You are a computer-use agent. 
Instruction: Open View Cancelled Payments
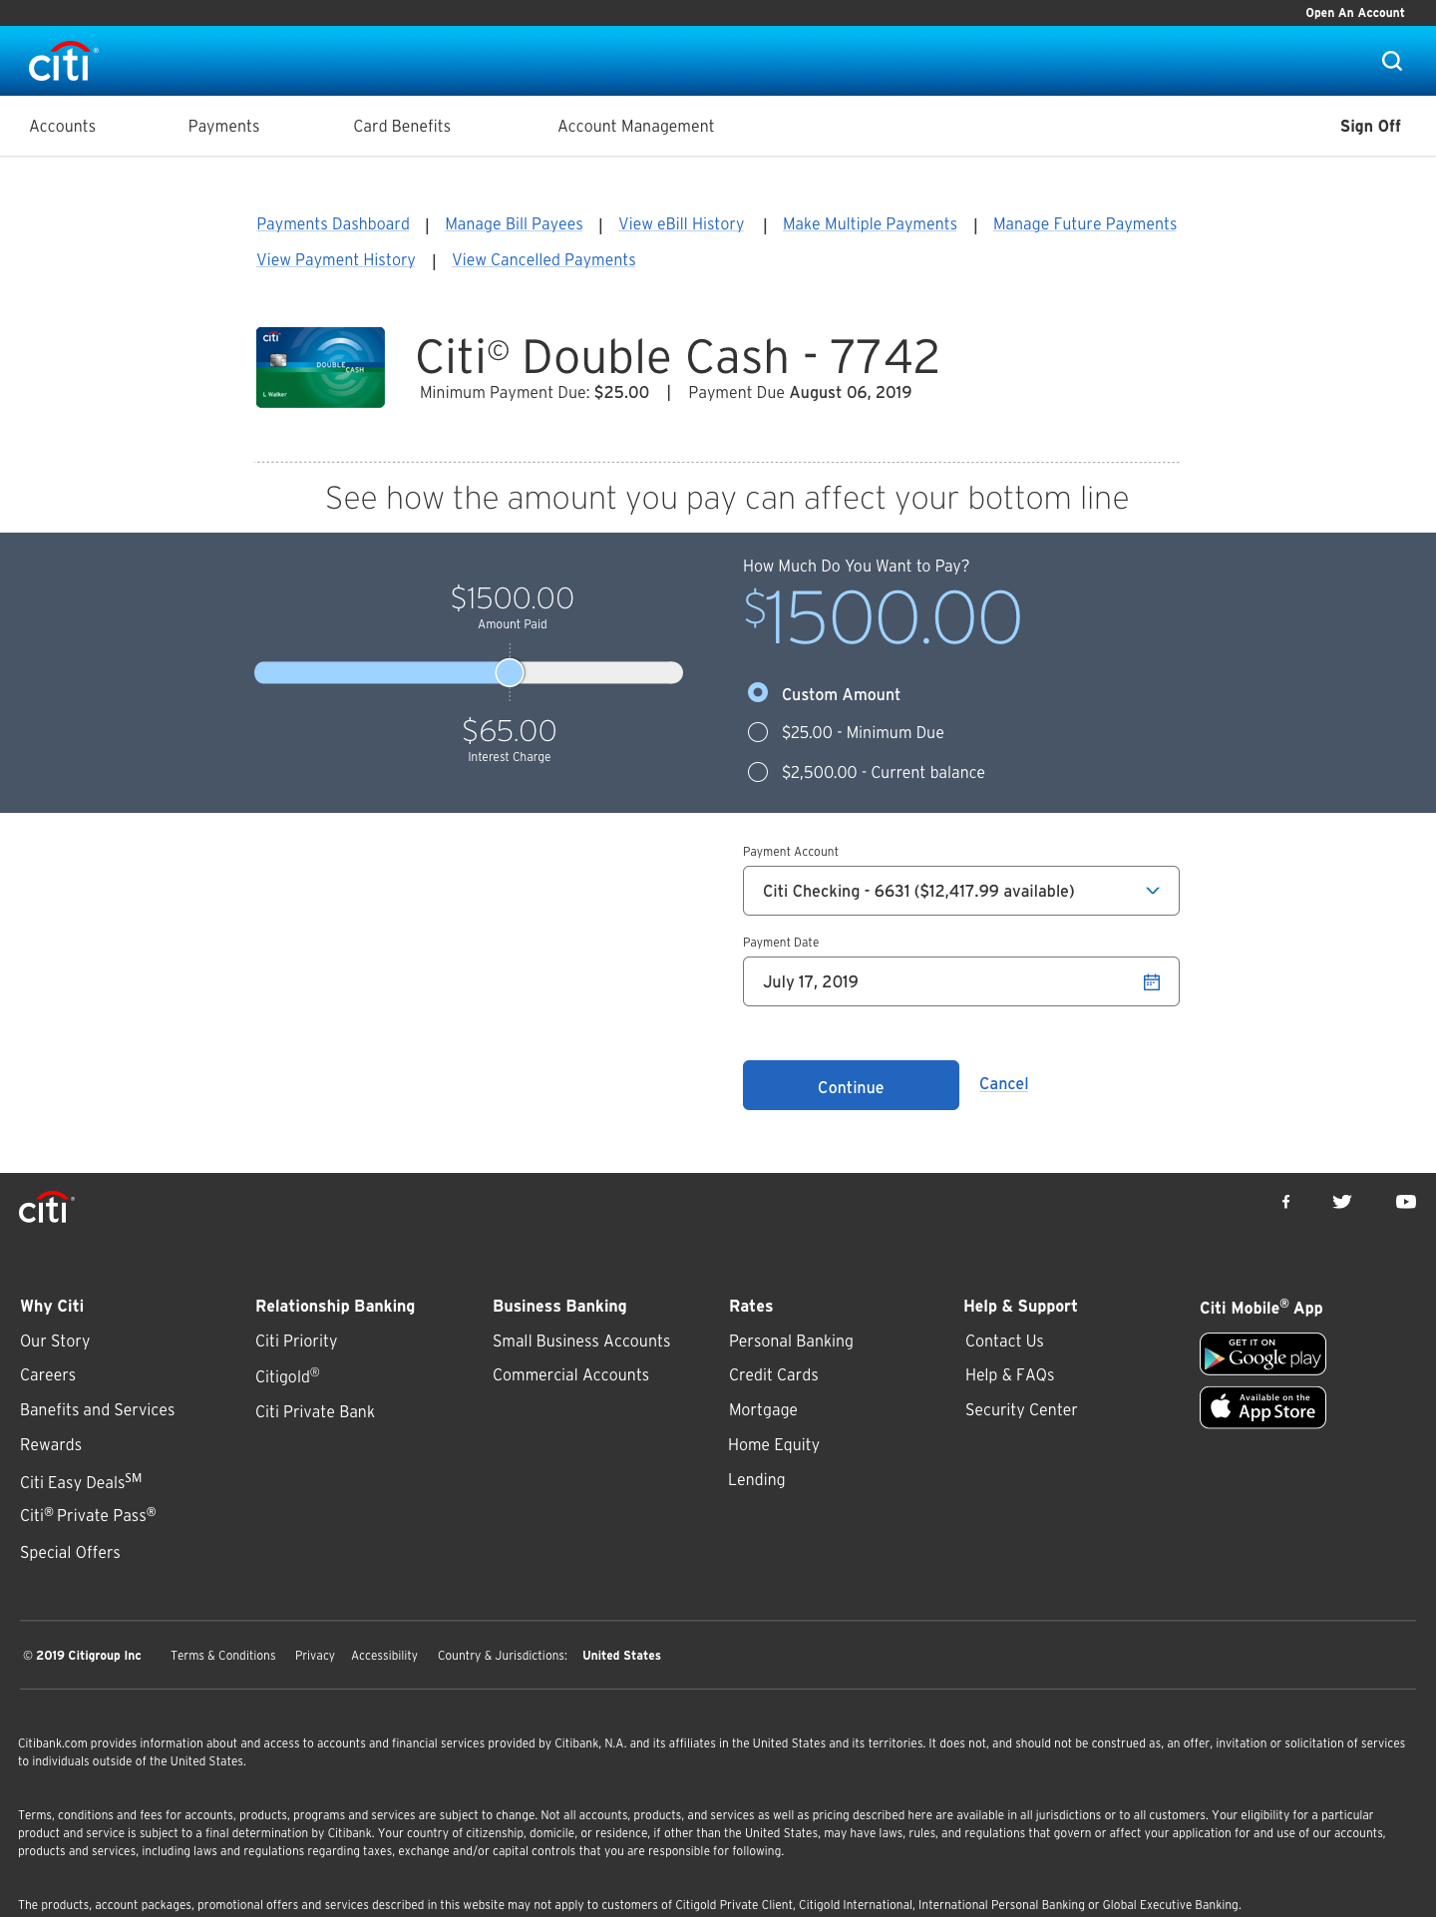click(x=543, y=260)
